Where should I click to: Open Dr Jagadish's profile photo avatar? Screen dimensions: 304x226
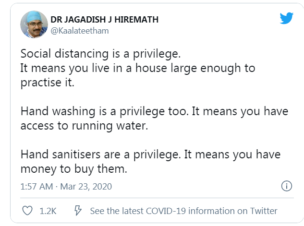pos(34,24)
